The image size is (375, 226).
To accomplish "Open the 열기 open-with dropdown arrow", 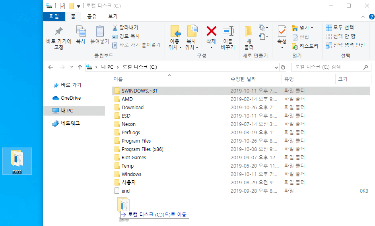I will pyautogui.click(x=312, y=28).
